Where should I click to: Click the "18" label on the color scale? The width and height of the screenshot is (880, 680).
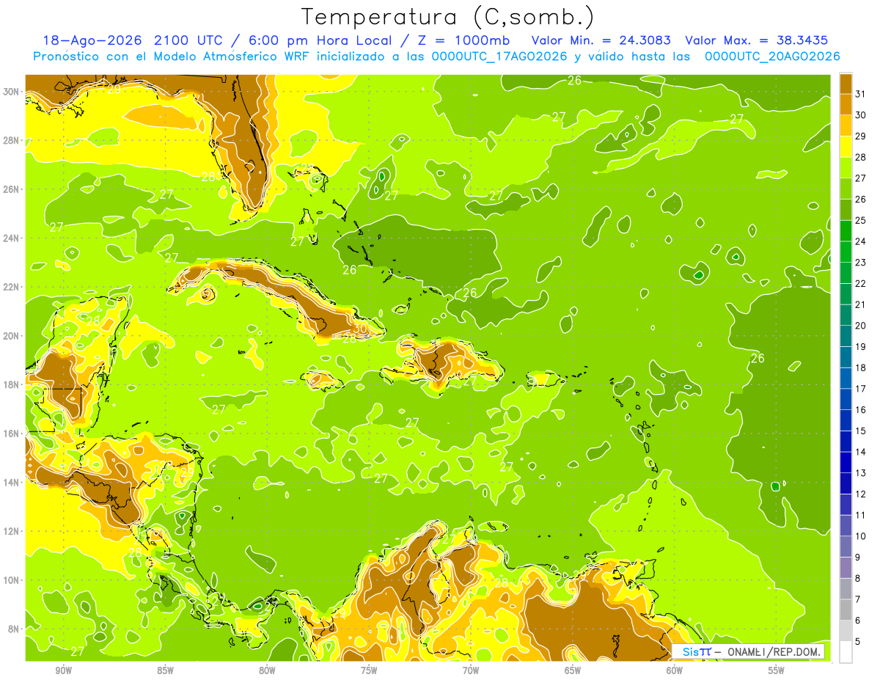pyautogui.click(x=861, y=368)
